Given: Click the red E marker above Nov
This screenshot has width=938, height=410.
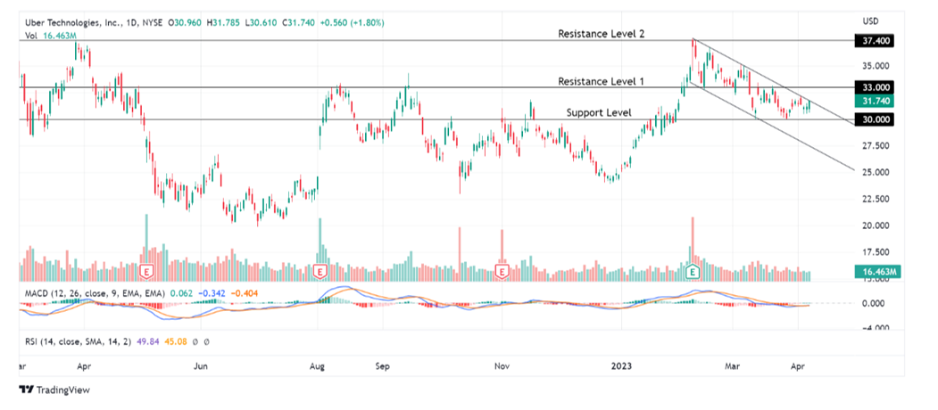Looking at the screenshot, I should coord(502,273).
